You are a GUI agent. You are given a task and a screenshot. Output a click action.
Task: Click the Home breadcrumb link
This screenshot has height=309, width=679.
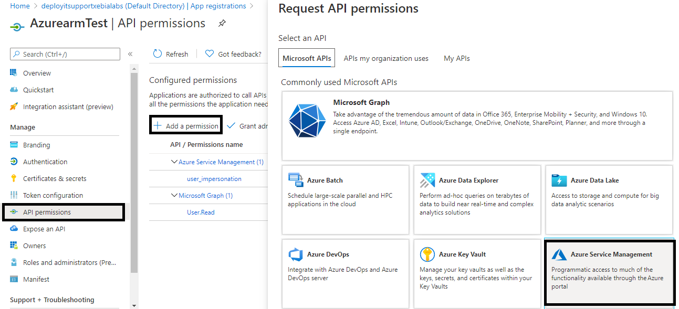20,6
